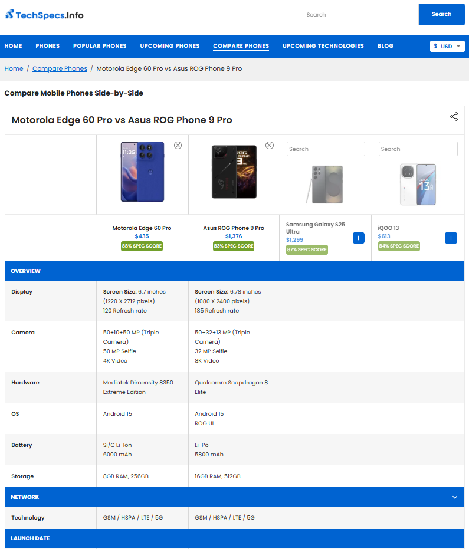Open Upcoming Technologies menu item
Viewport: 469px width, 549px height.
coord(323,46)
